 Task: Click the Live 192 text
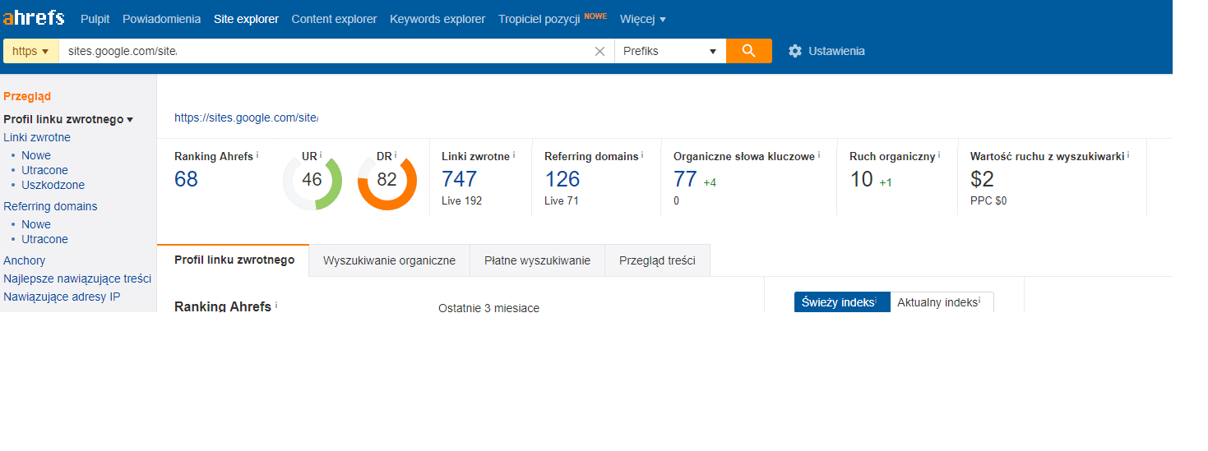(x=461, y=200)
